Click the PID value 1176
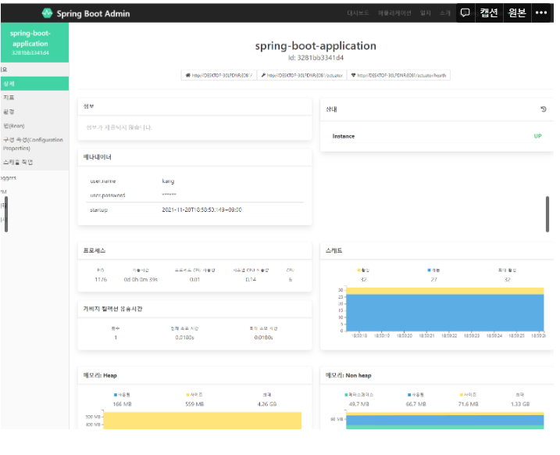 point(101,280)
